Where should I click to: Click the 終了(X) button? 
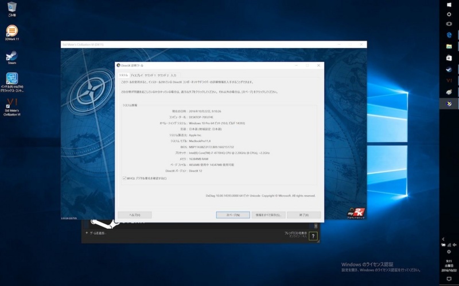point(304,215)
